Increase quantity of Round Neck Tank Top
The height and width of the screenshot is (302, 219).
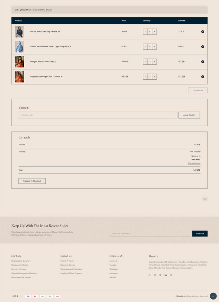click(x=155, y=32)
